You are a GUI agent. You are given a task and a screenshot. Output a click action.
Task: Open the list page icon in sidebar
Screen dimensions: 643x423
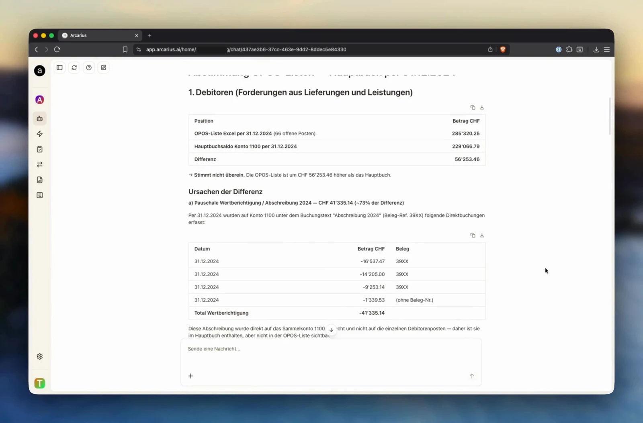point(40,195)
